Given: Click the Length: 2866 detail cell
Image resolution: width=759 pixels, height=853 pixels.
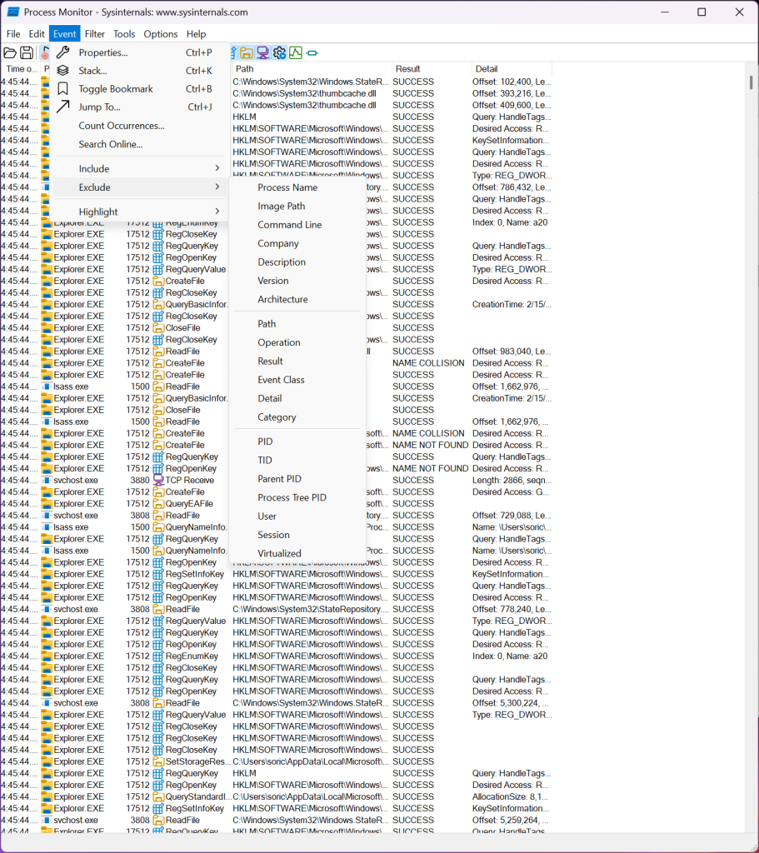Looking at the screenshot, I should [x=512, y=481].
